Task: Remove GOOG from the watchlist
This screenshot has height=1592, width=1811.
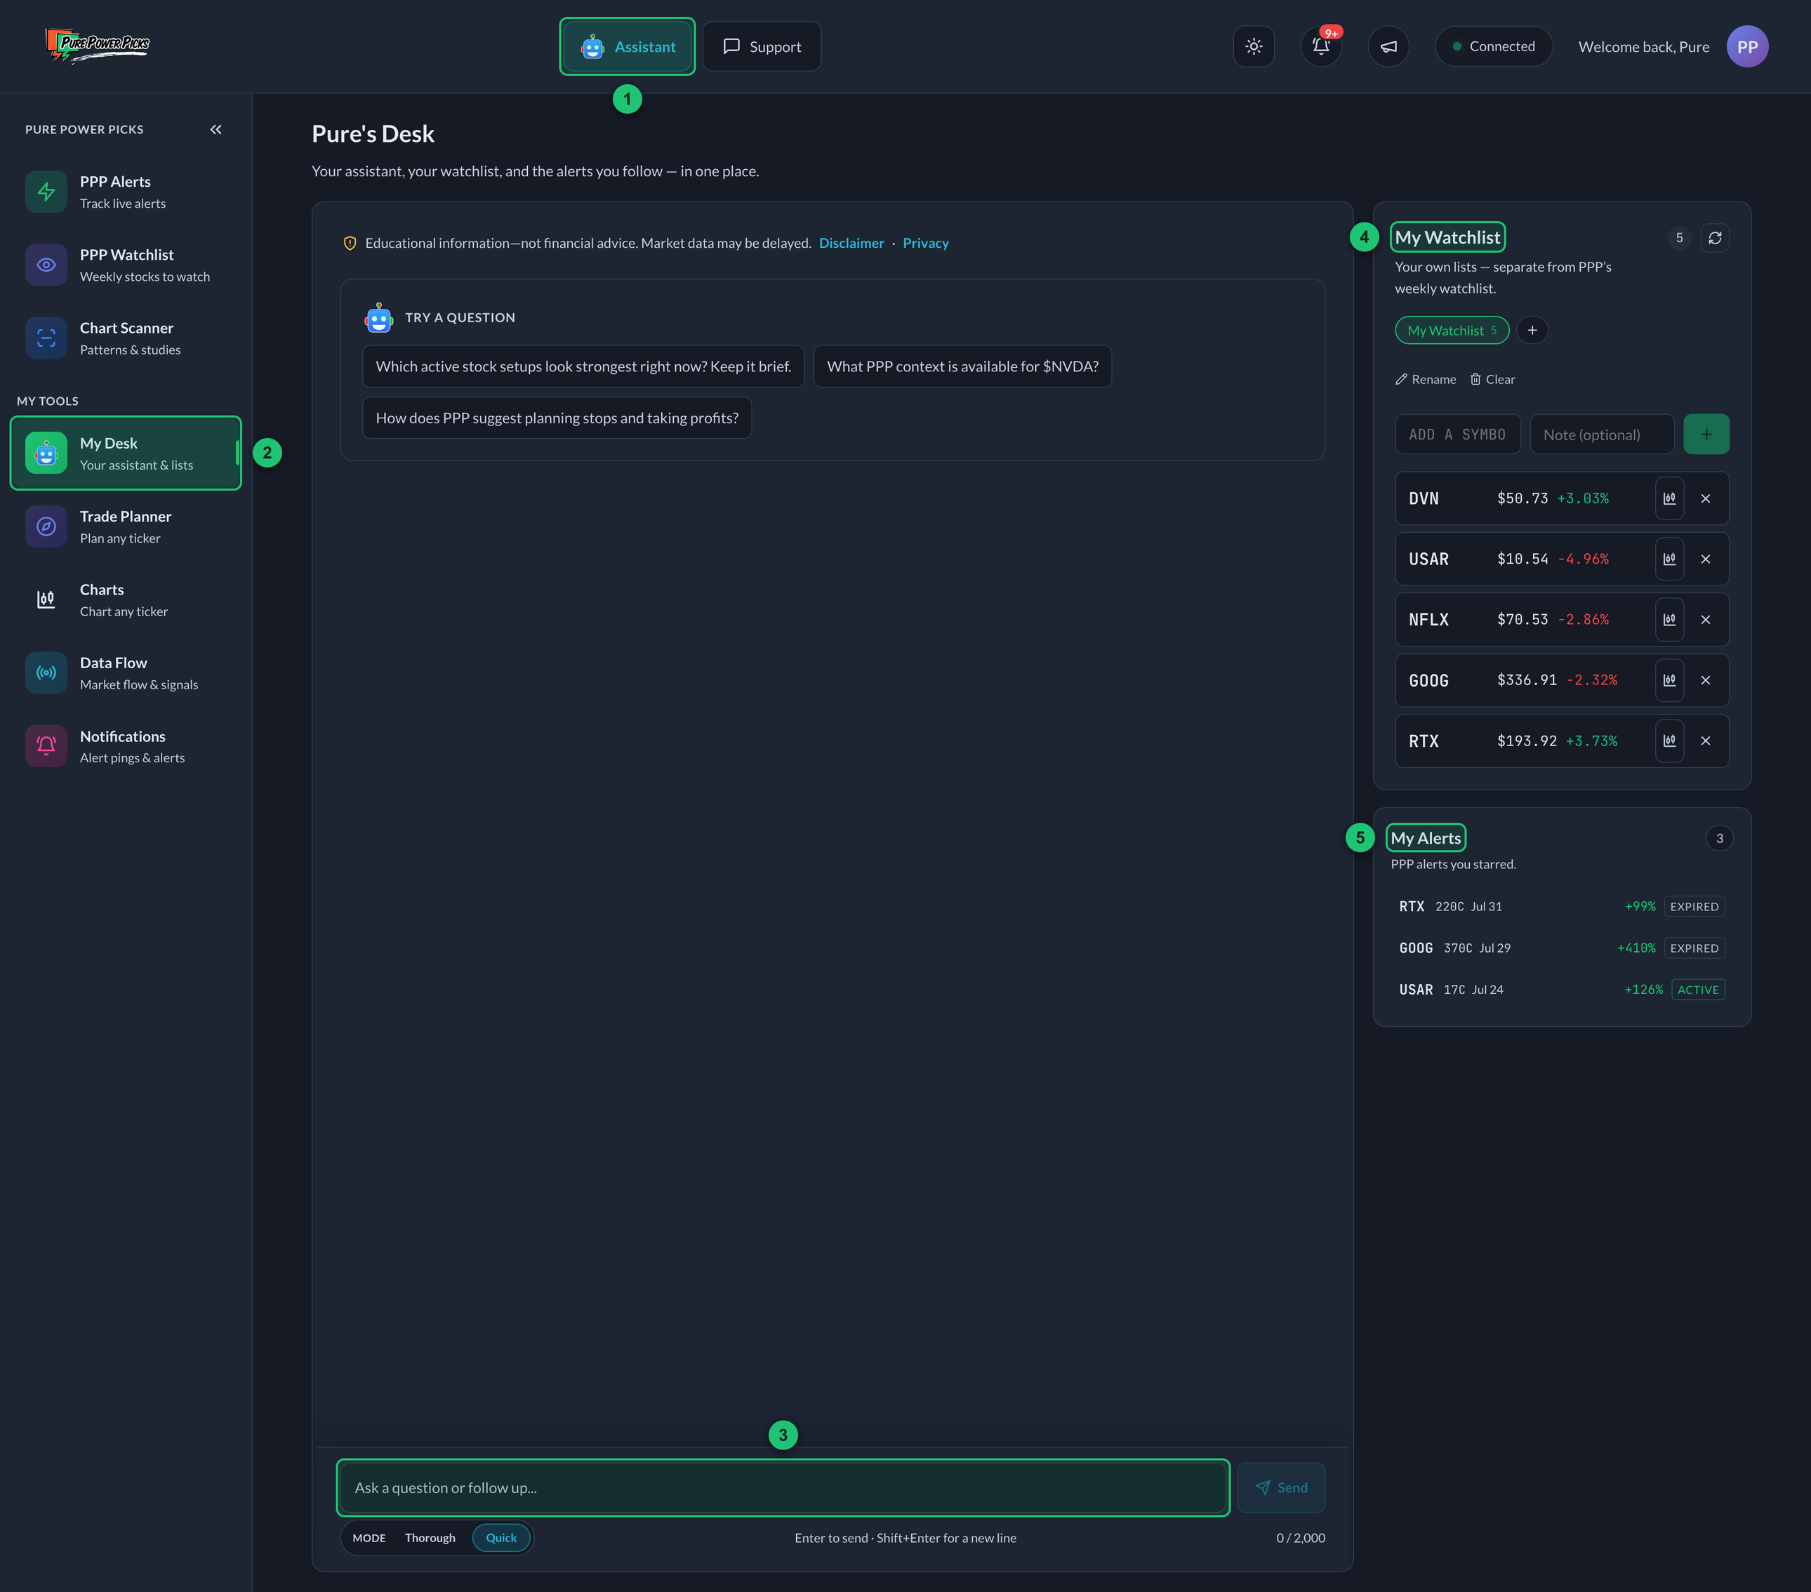Action: (1705, 679)
